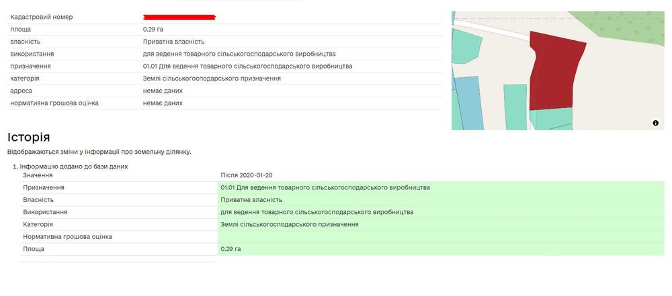The width and height of the screenshot is (672, 296).
Task: Click the lowercase "площа" label in summary table
Action: click(21, 30)
